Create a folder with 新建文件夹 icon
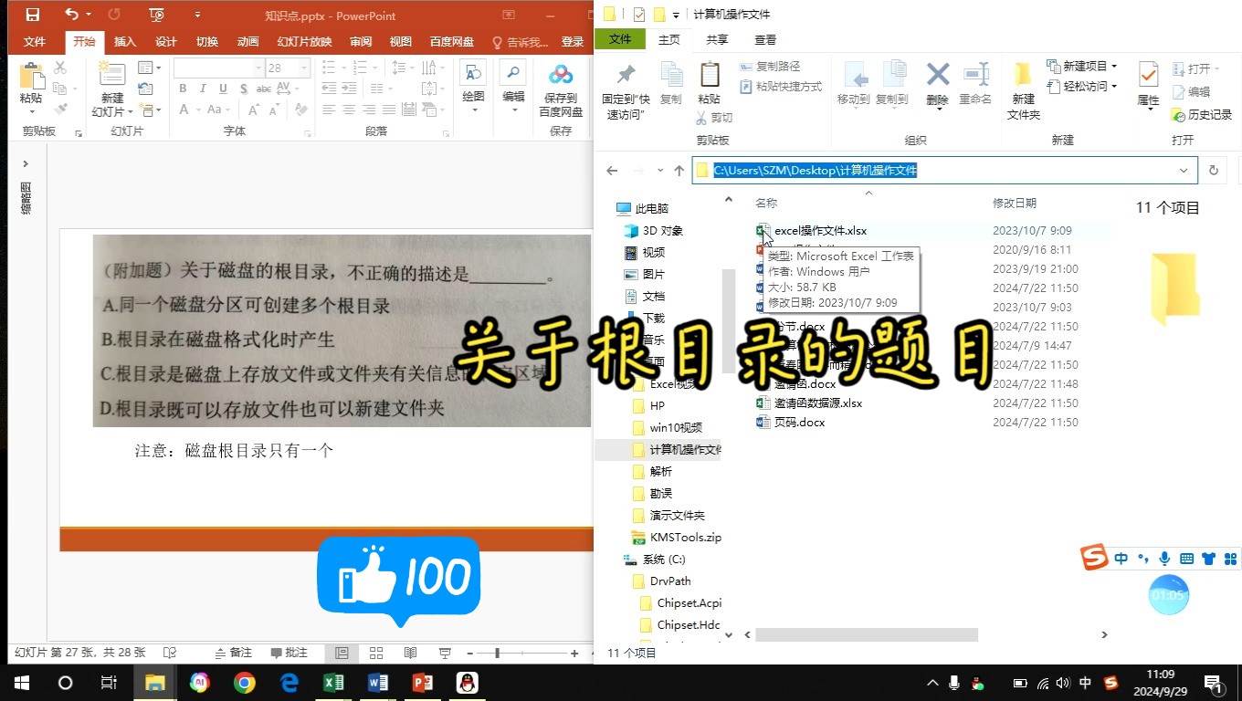 (1023, 82)
